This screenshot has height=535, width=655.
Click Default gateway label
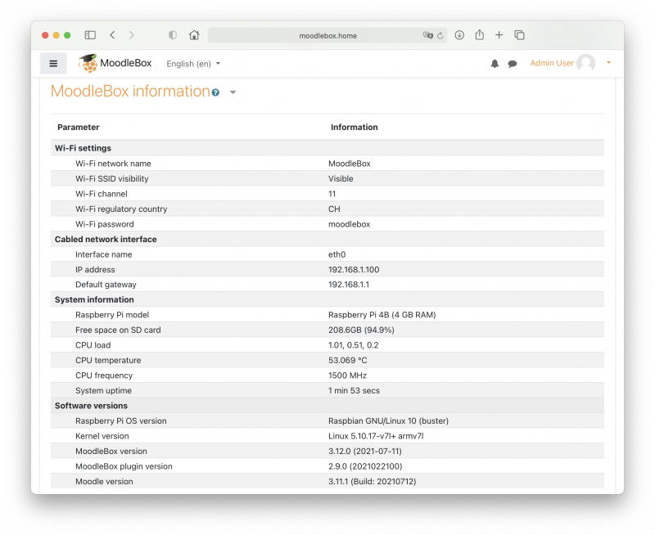(106, 285)
